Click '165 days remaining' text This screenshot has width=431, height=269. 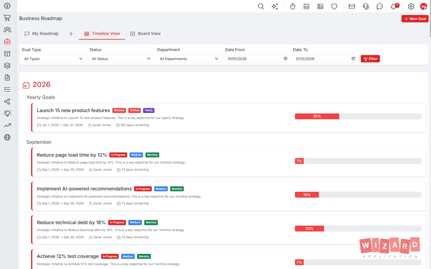(x=135, y=125)
